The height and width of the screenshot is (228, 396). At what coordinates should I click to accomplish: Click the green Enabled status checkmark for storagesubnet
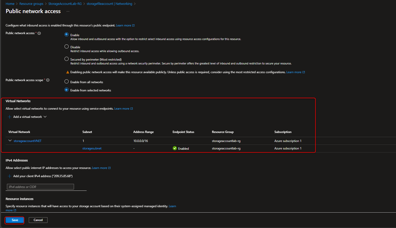tap(175, 148)
